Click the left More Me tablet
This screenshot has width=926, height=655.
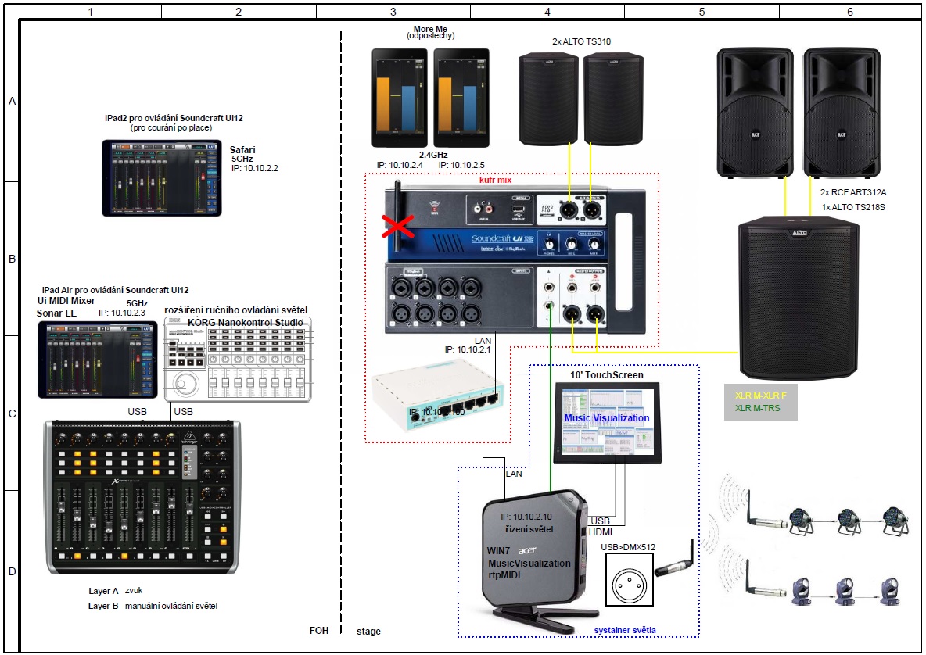coord(399,98)
